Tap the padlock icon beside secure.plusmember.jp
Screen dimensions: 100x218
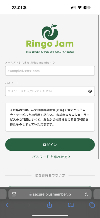(30, 194)
